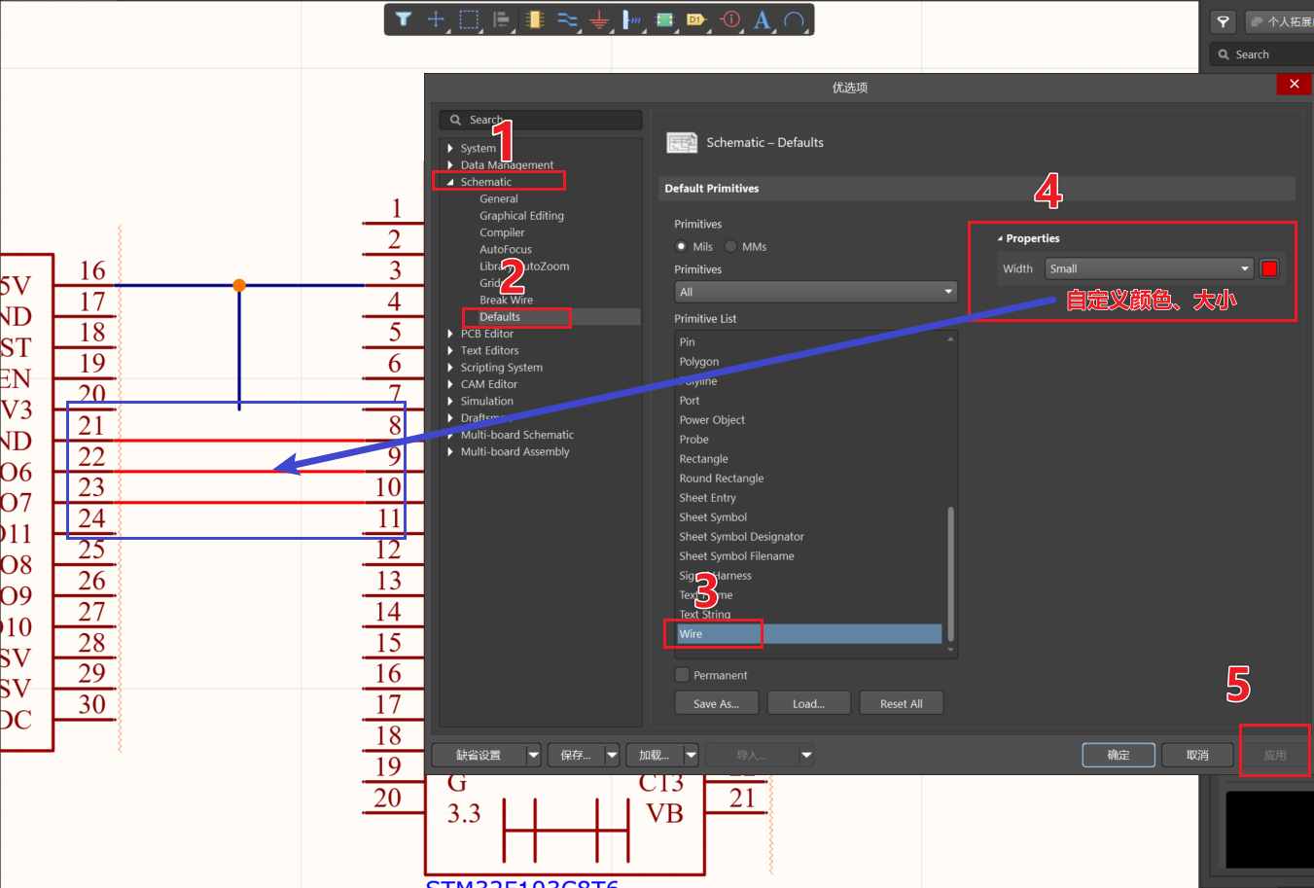The width and height of the screenshot is (1314, 888).
Task: Place a text string using the A icon
Action: [762, 19]
